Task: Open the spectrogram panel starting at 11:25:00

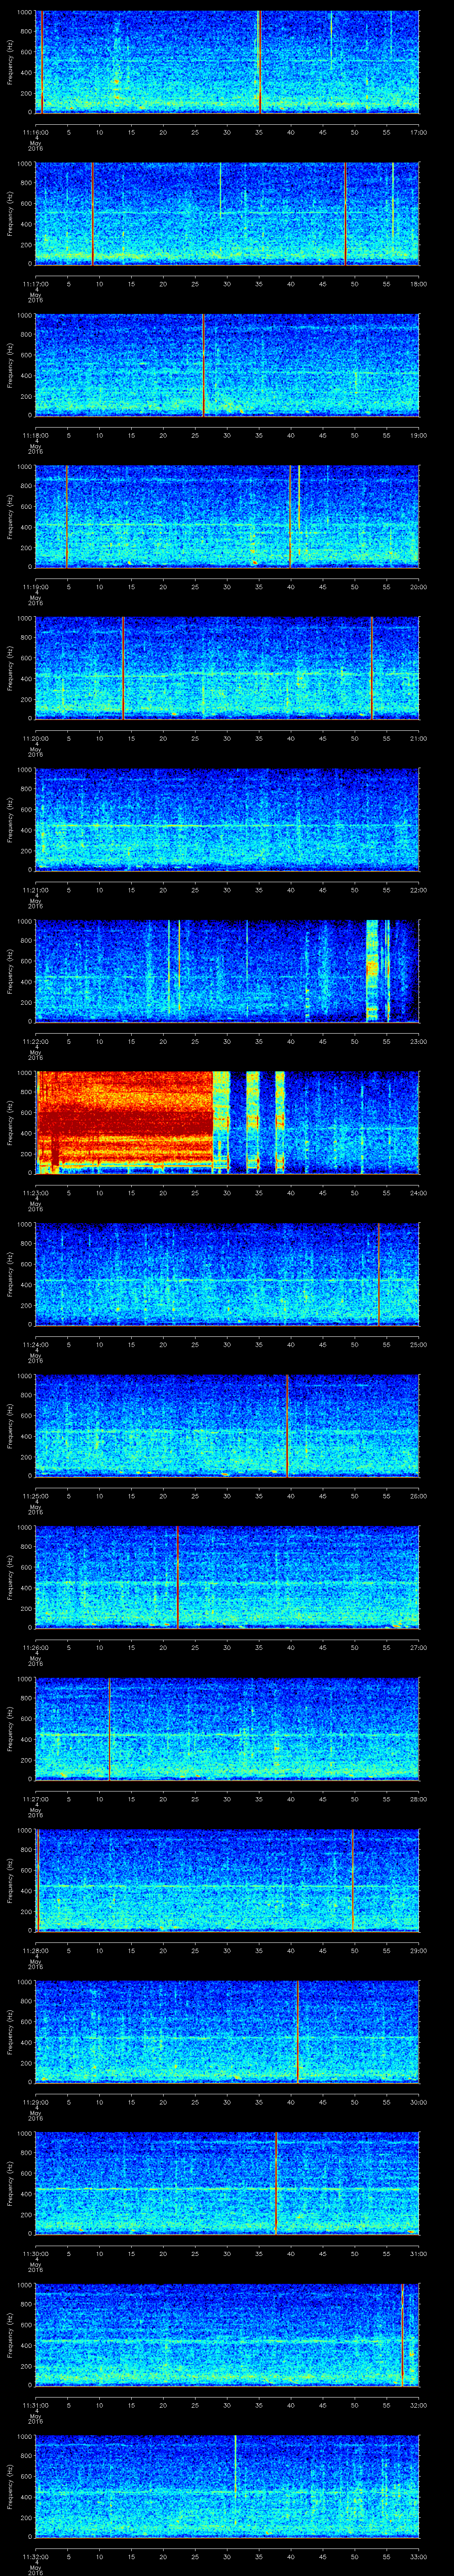Action: point(227,1425)
